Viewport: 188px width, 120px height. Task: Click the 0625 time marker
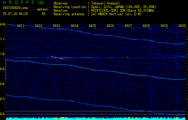coord(92,26)
